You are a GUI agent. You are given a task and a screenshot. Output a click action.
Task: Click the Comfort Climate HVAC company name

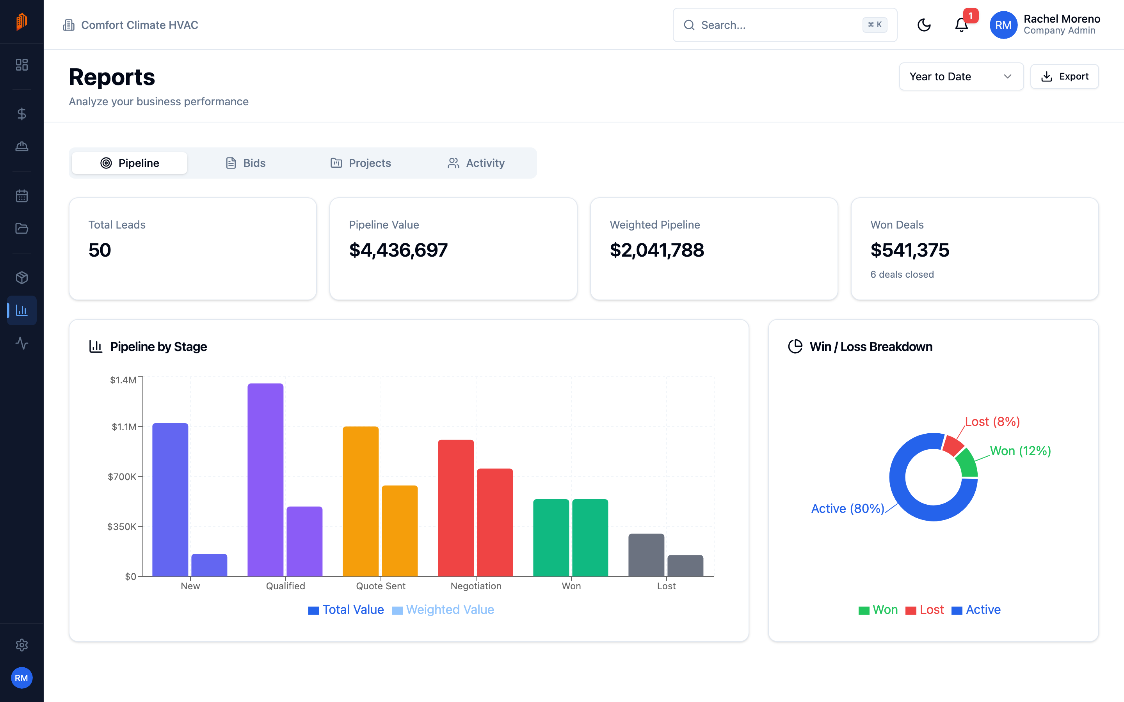coord(140,25)
